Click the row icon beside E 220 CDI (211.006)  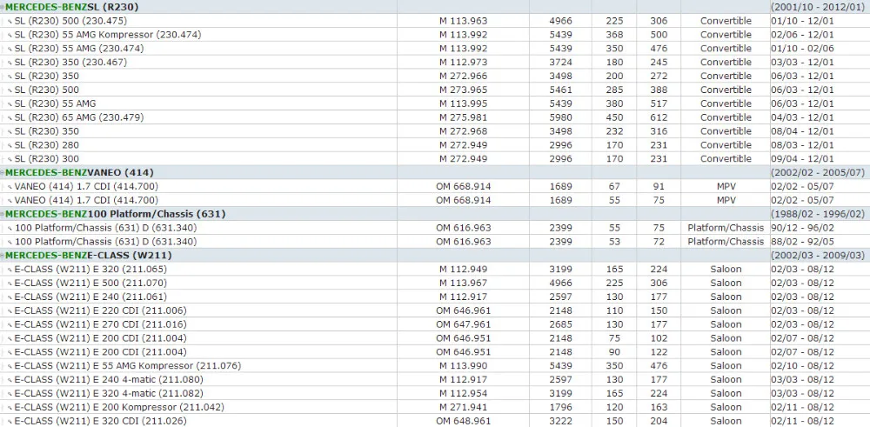pyautogui.click(x=10, y=311)
